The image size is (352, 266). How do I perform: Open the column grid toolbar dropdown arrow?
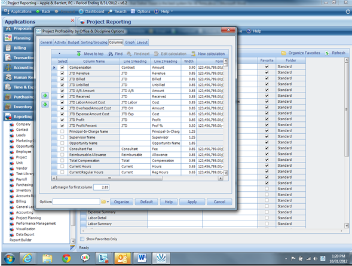click(60, 54)
